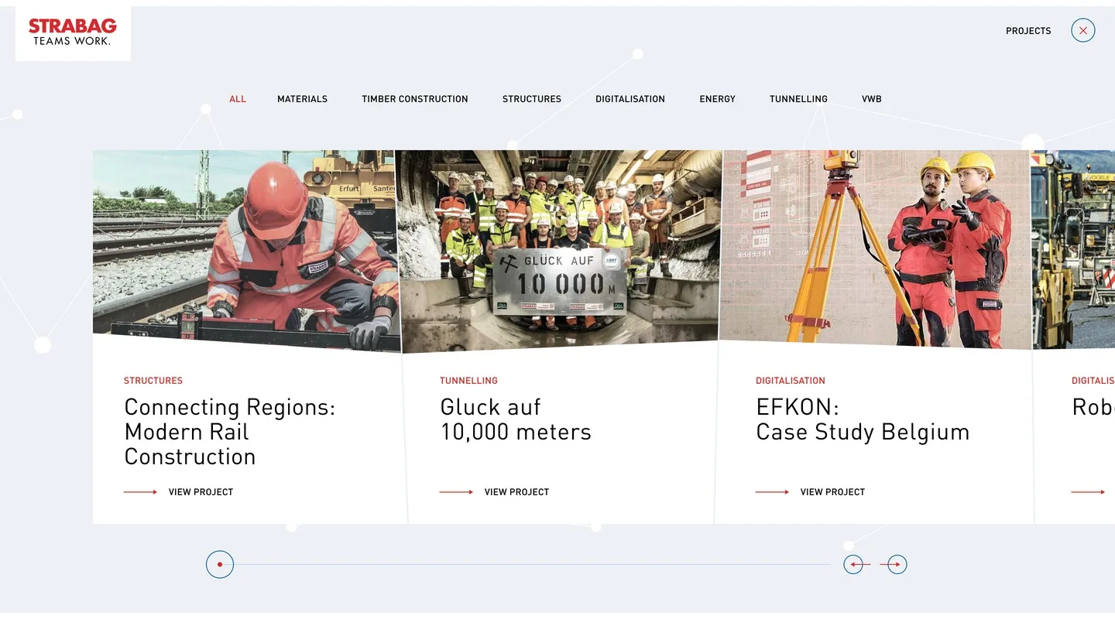Show TIMBER CONSTRUCTION projects
The image size is (1115, 619).
(x=415, y=99)
